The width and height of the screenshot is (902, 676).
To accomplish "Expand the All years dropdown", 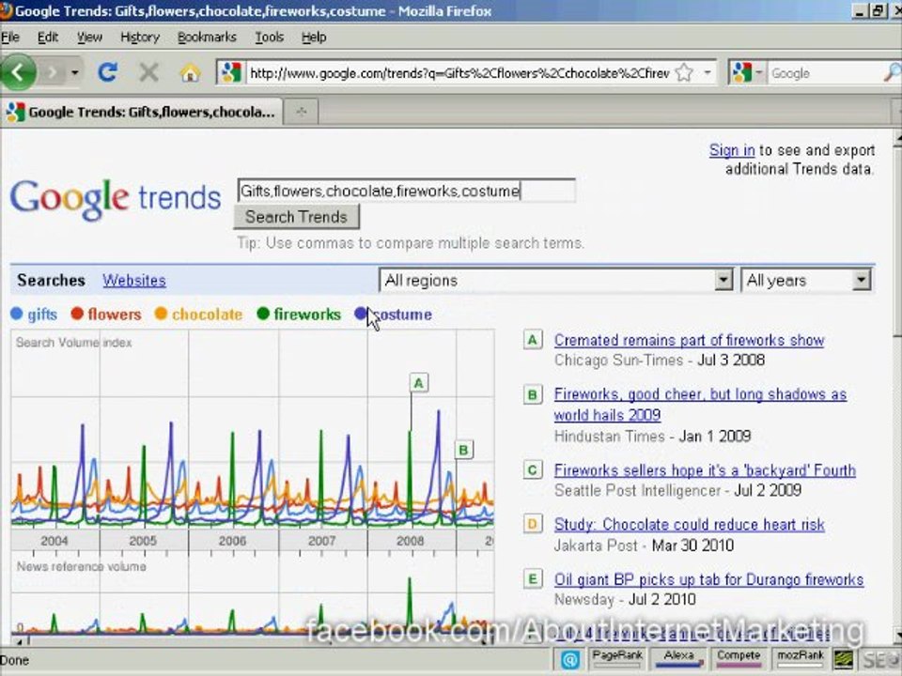I will click(806, 280).
